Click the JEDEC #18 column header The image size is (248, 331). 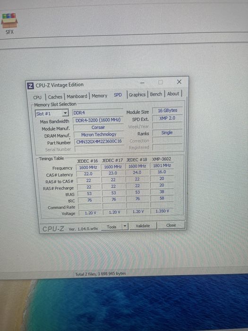click(x=137, y=160)
